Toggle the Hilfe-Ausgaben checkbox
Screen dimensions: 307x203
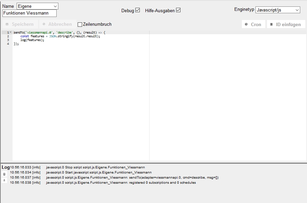coord(178,10)
